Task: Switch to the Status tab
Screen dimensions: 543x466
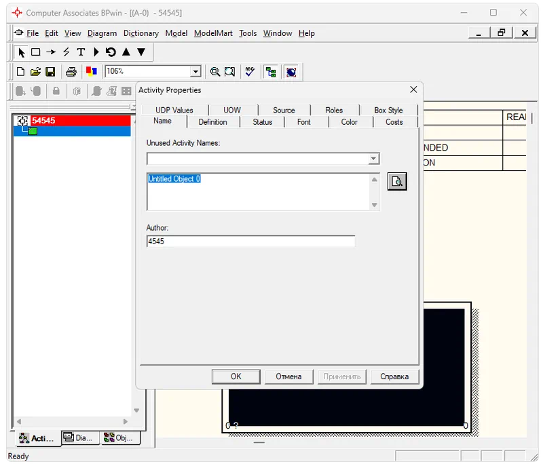Action: pos(262,122)
